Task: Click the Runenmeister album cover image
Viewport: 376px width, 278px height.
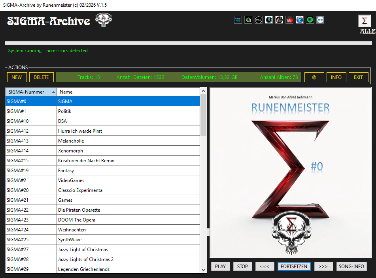Action: click(291, 173)
